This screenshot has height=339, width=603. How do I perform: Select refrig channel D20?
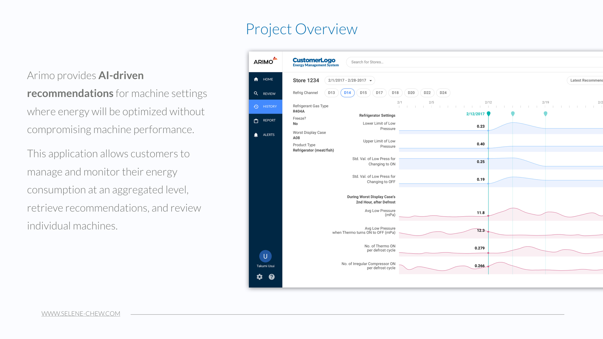pos(411,93)
